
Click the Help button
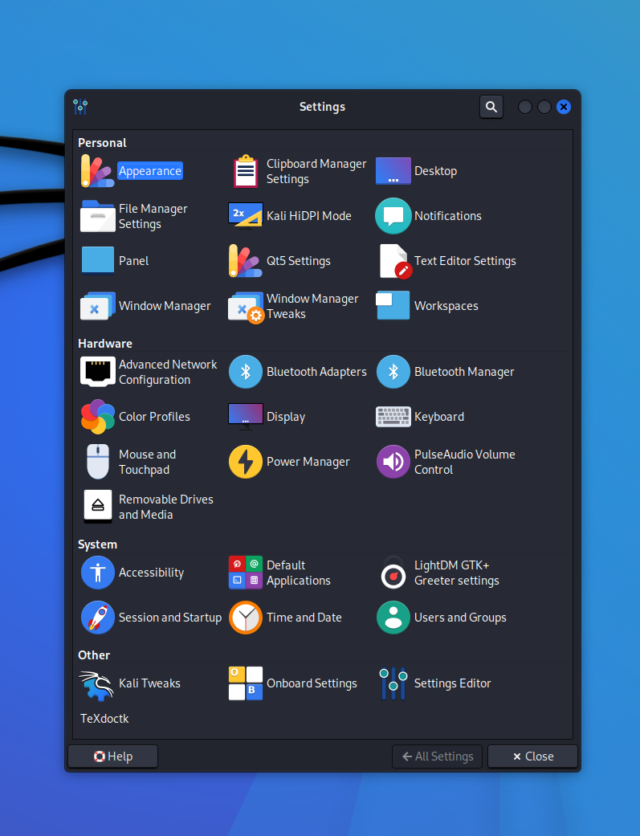tap(113, 756)
